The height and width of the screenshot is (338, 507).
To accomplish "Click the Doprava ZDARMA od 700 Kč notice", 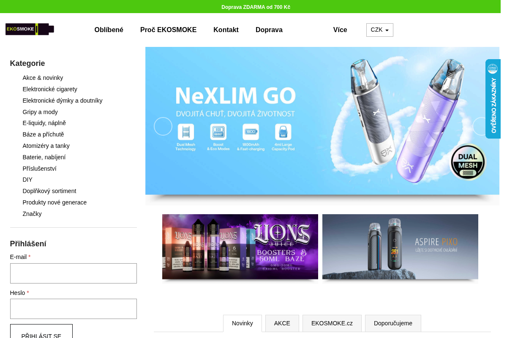I will [256, 7].
